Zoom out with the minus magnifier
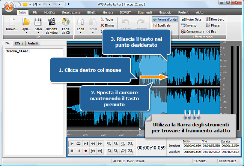Screen dimensions: 244x166 pos(116,144)
